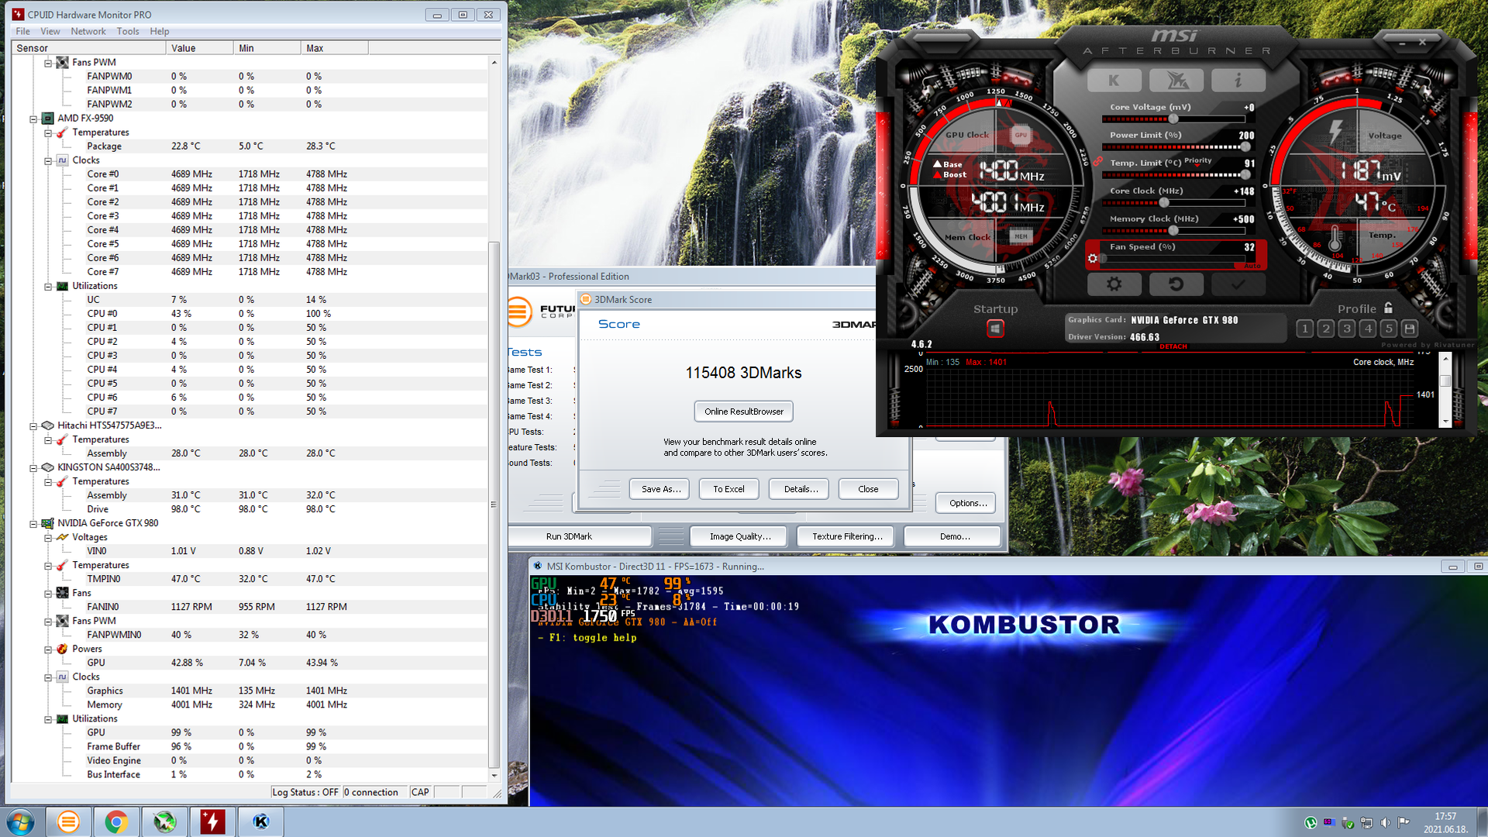Open the MSI Afterburner taskbar icon
1488x837 pixels.
point(164,821)
